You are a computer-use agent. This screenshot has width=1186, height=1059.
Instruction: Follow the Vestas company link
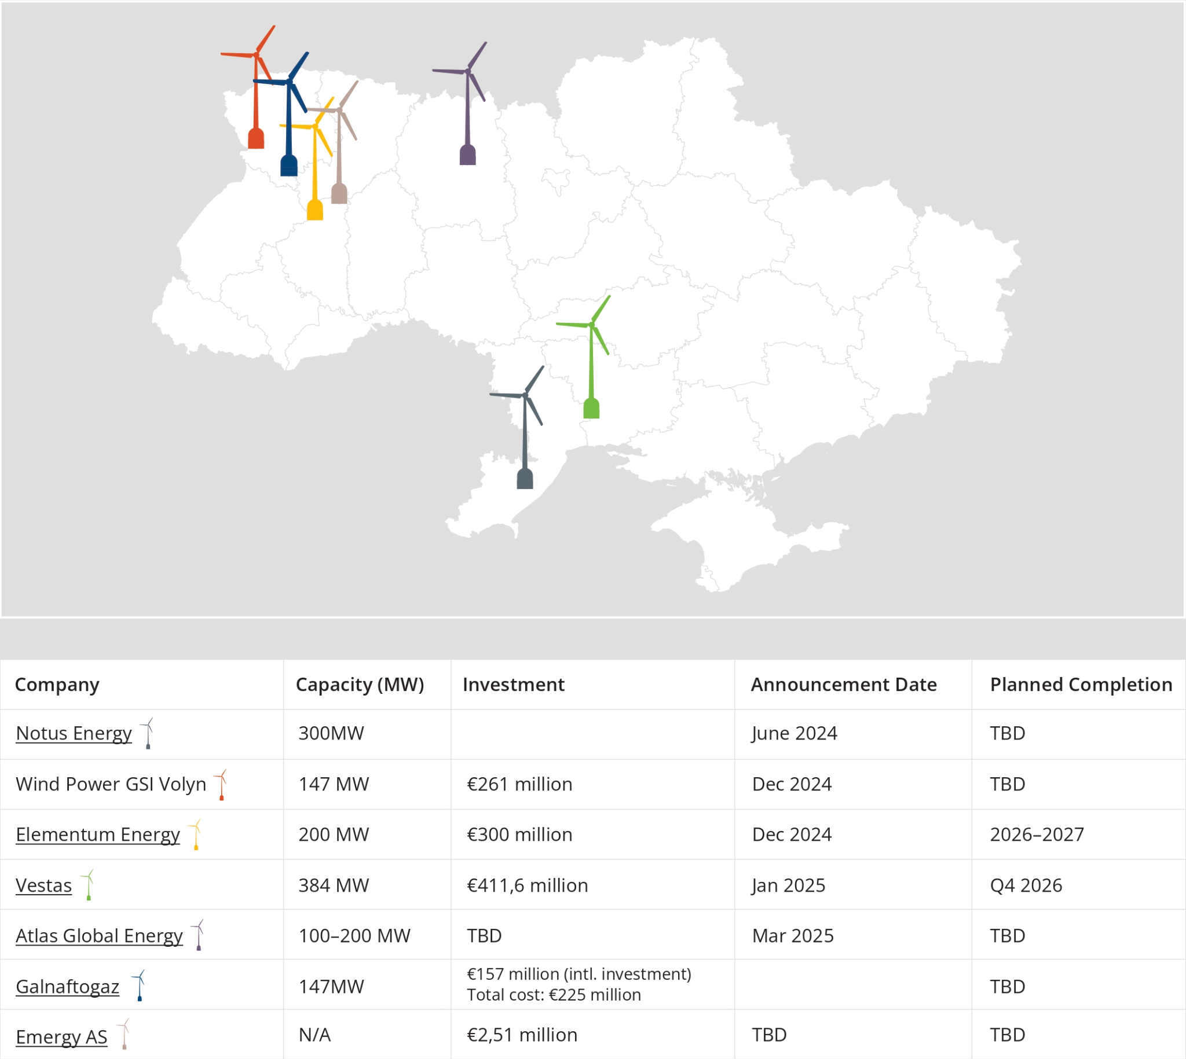(43, 885)
